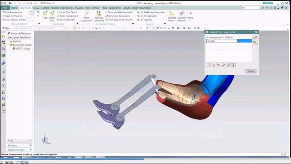Toggle checkbox for assembly node
Image resolution: width=291 pixels, height=164 pixels.
pyautogui.click(x=11, y=45)
